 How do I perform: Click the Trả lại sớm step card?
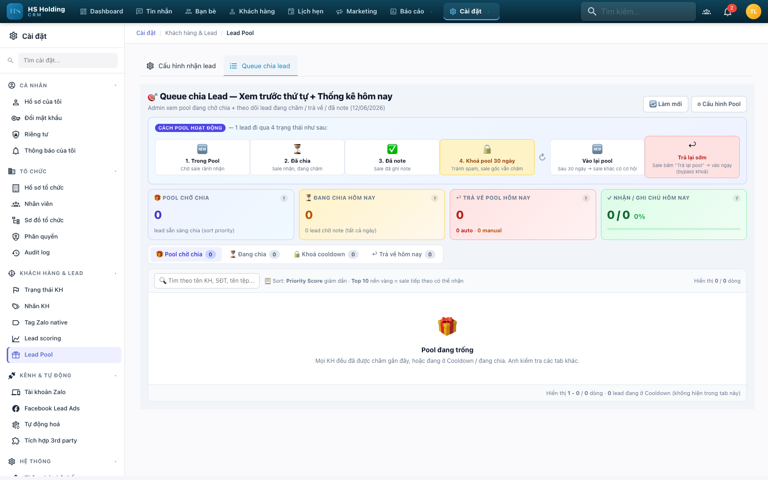[692, 157]
